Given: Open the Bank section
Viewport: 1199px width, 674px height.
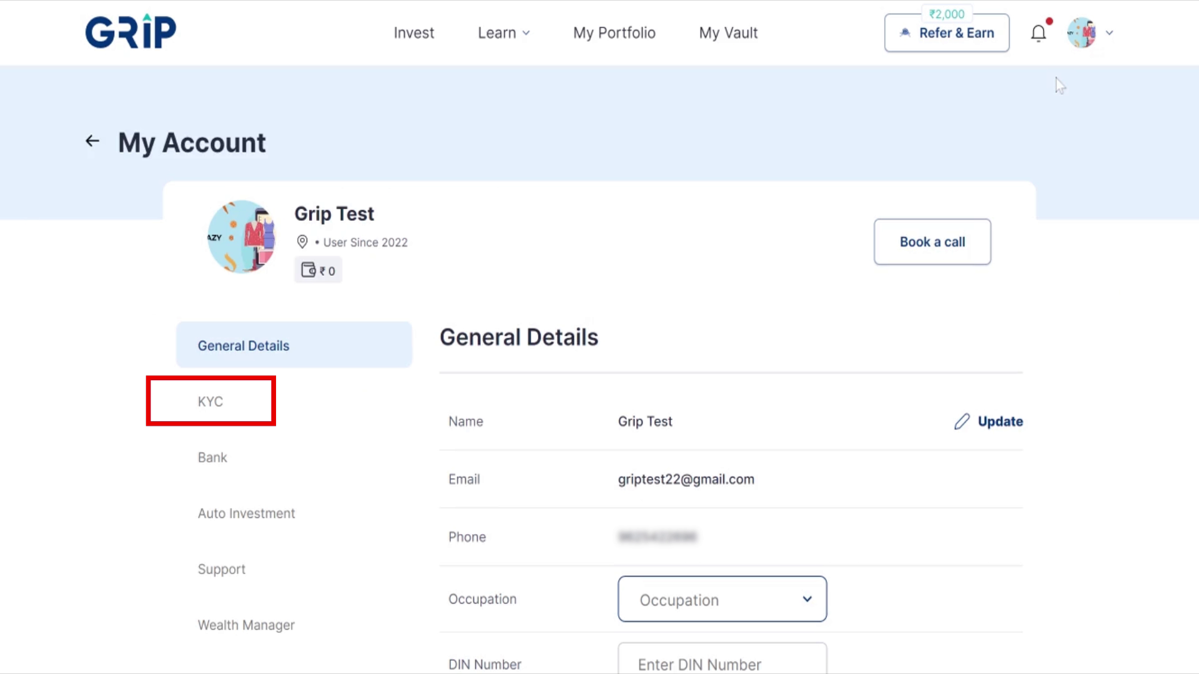Looking at the screenshot, I should (x=212, y=457).
